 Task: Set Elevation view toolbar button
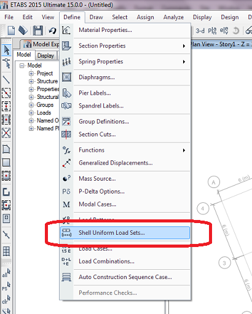pos(224,31)
